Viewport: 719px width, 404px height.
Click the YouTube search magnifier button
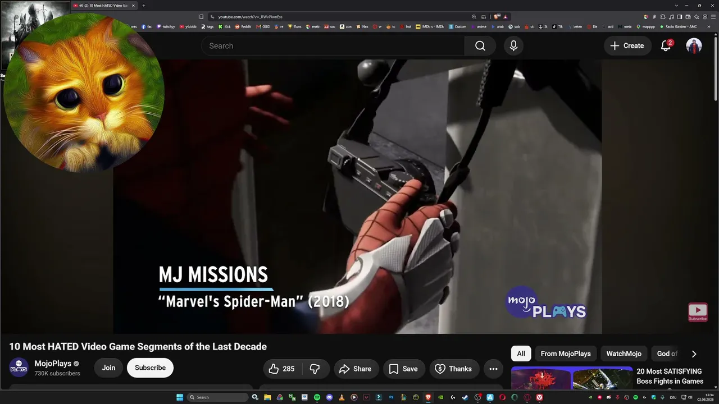pyautogui.click(x=480, y=46)
